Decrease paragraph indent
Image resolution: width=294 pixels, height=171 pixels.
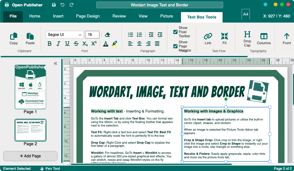pos(151,35)
